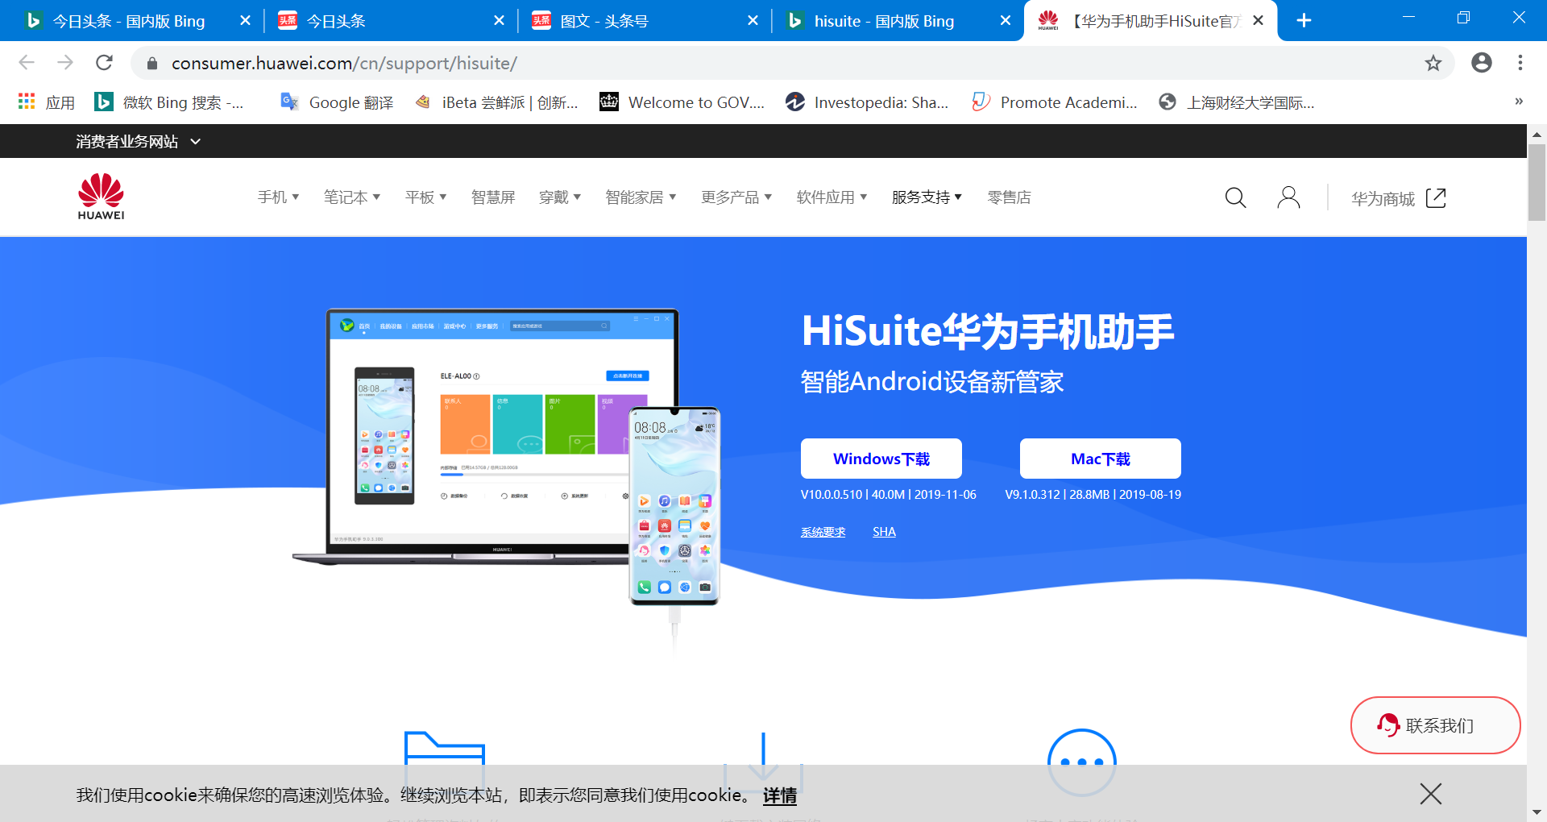The width and height of the screenshot is (1547, 822).
Task: Expand the 智能家居 menu
Action: (x=641, y=197)
